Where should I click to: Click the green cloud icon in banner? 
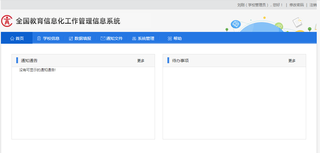279,26
